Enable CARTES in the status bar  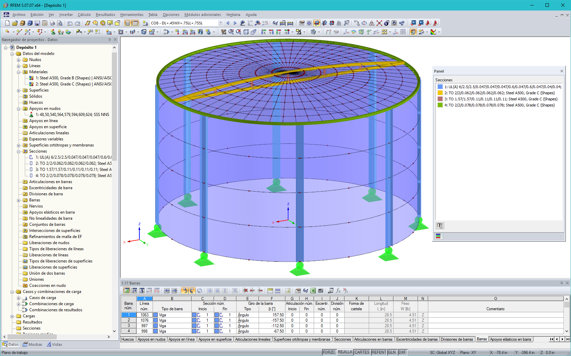(x=362, y=352)
